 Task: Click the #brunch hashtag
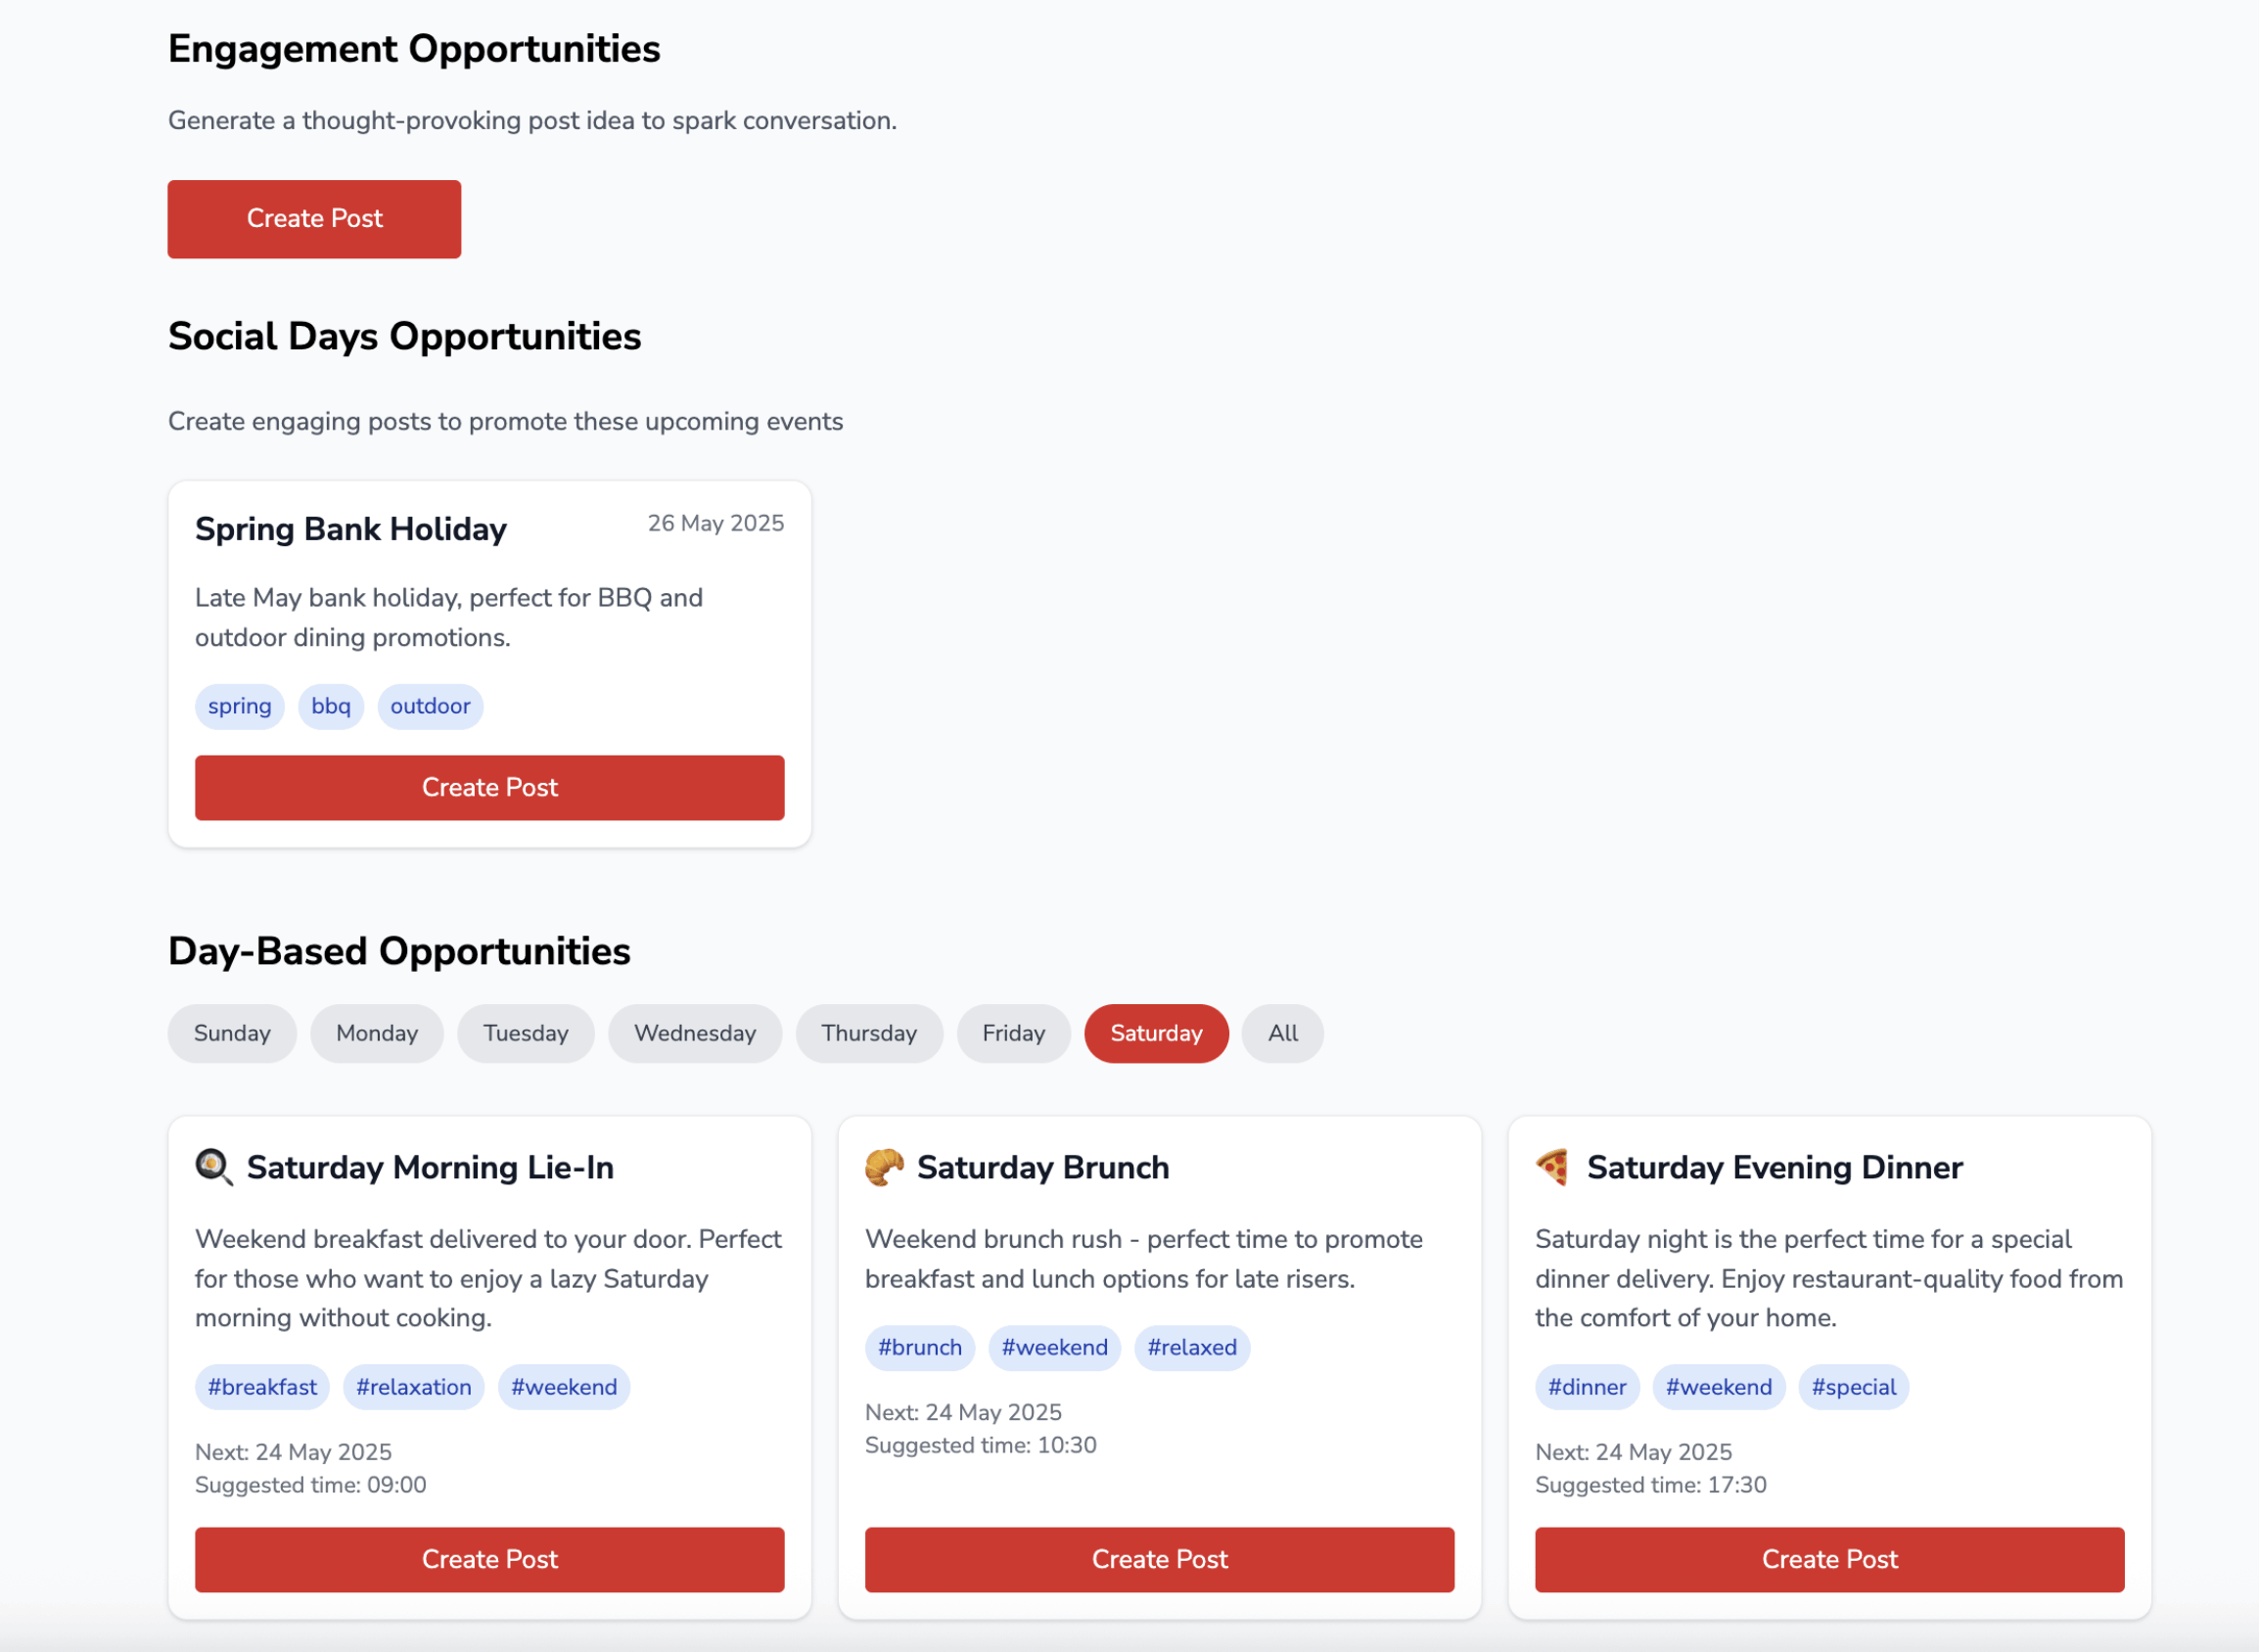[919, 1347]
